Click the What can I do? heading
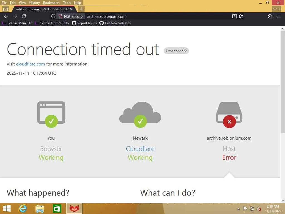This screenshot has width=285, height=214. click(x=168, y=193)
